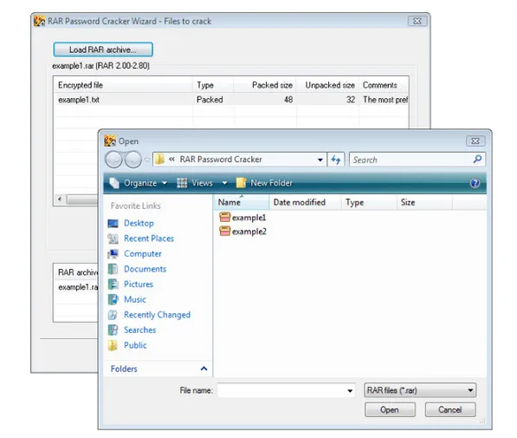Screen dimensions: 517x438
Task: Open Public folder link
Action: (x=135, y=345)
